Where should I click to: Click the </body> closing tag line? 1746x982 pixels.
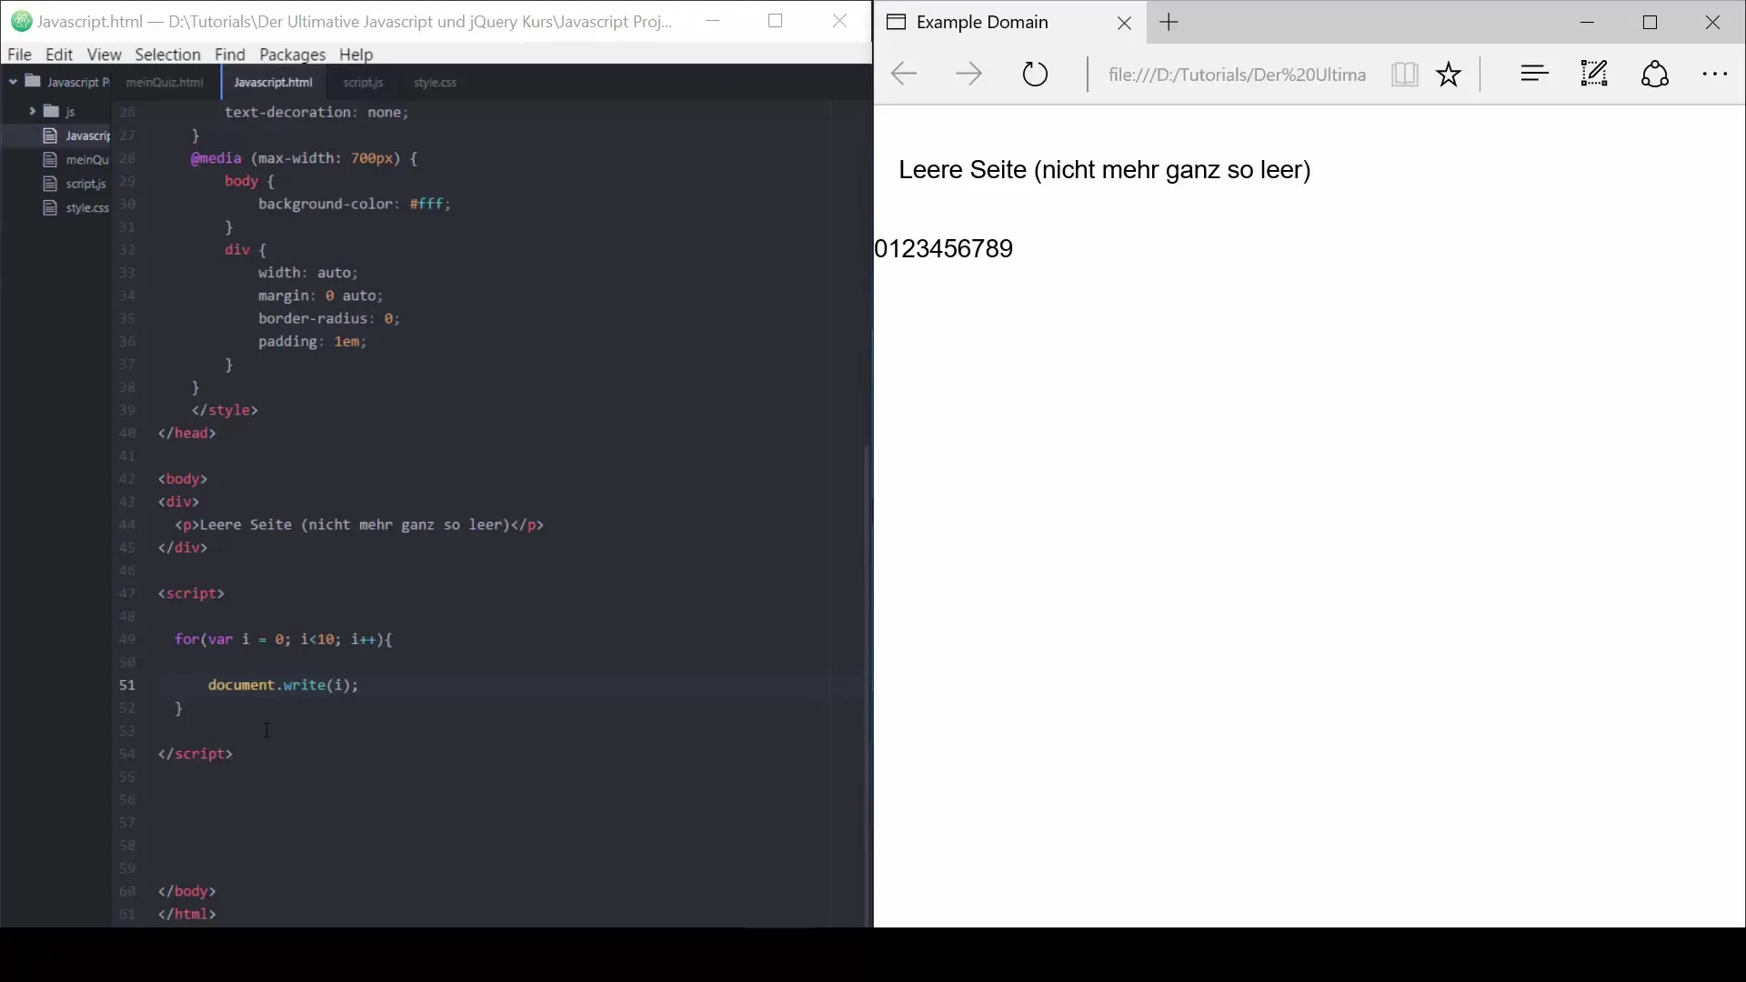point(187,892)
